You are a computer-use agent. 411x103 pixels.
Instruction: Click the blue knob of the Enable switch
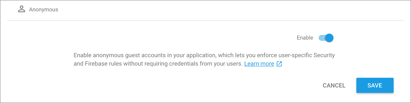[x=329, y=38]
